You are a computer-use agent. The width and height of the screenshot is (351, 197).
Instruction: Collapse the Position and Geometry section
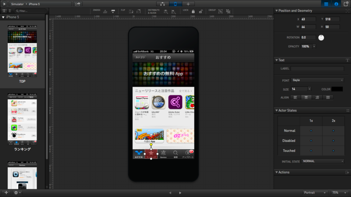click(x=276, y=11)
